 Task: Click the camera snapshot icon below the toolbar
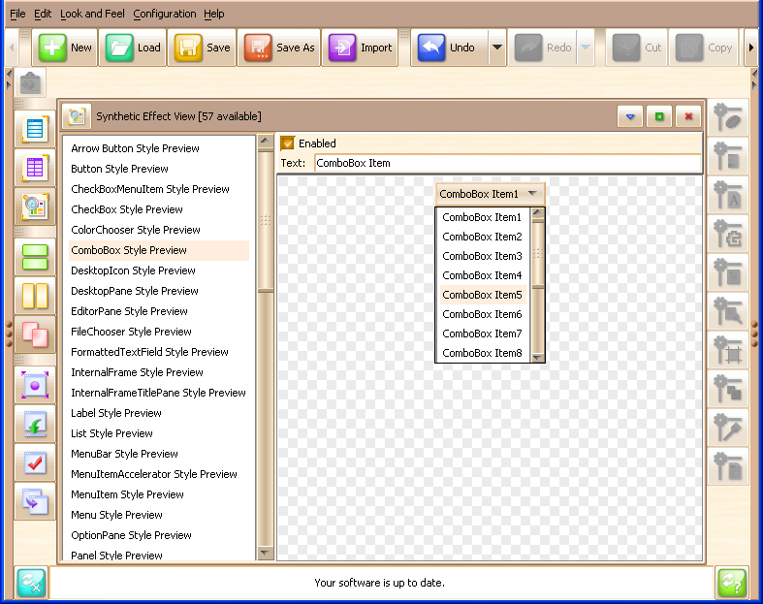pyautogui.click(x=31, y=83)
